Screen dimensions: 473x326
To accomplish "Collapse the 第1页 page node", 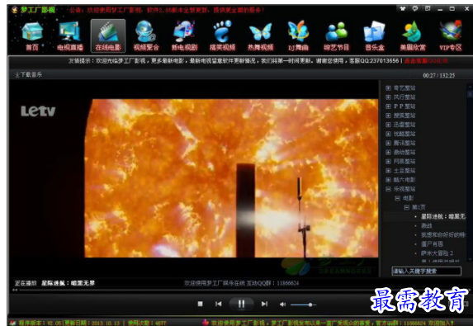I will click(x=407, y=207).
